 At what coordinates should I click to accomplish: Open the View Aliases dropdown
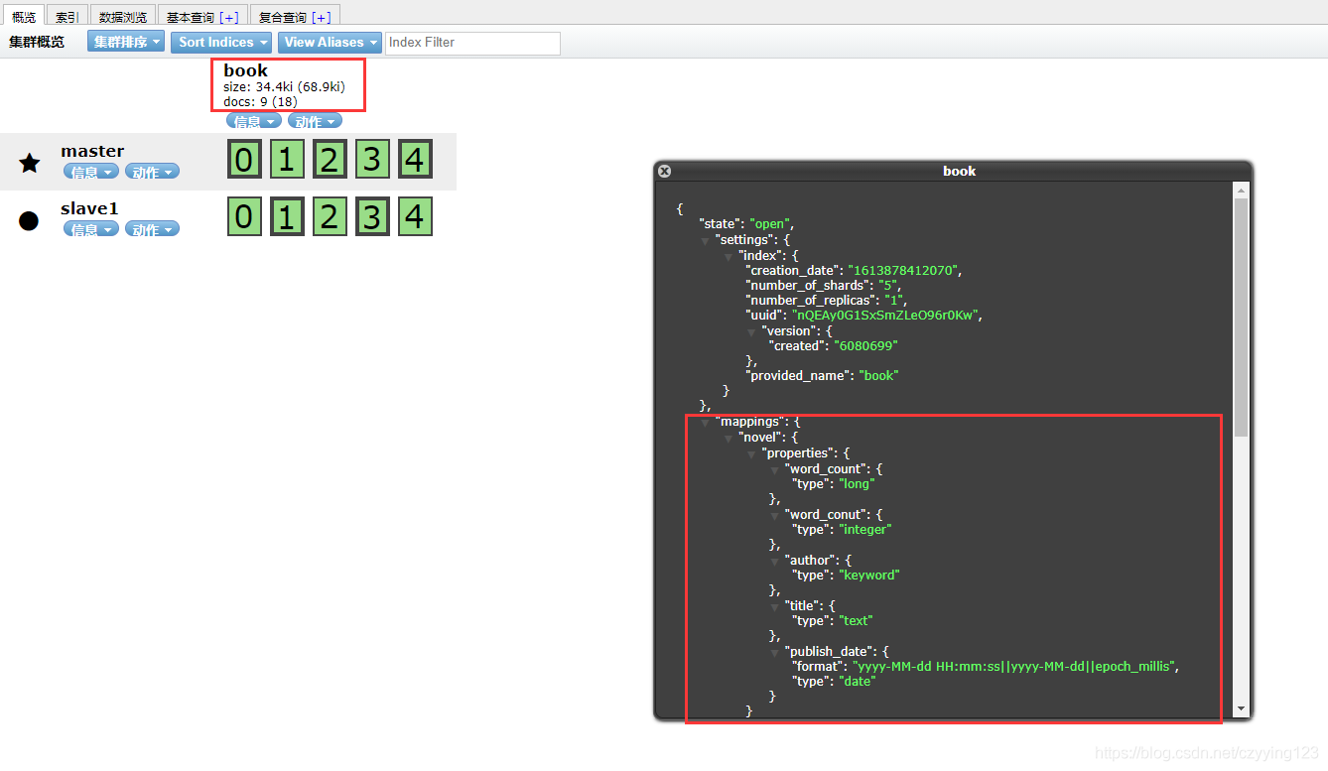pos(330,42)
